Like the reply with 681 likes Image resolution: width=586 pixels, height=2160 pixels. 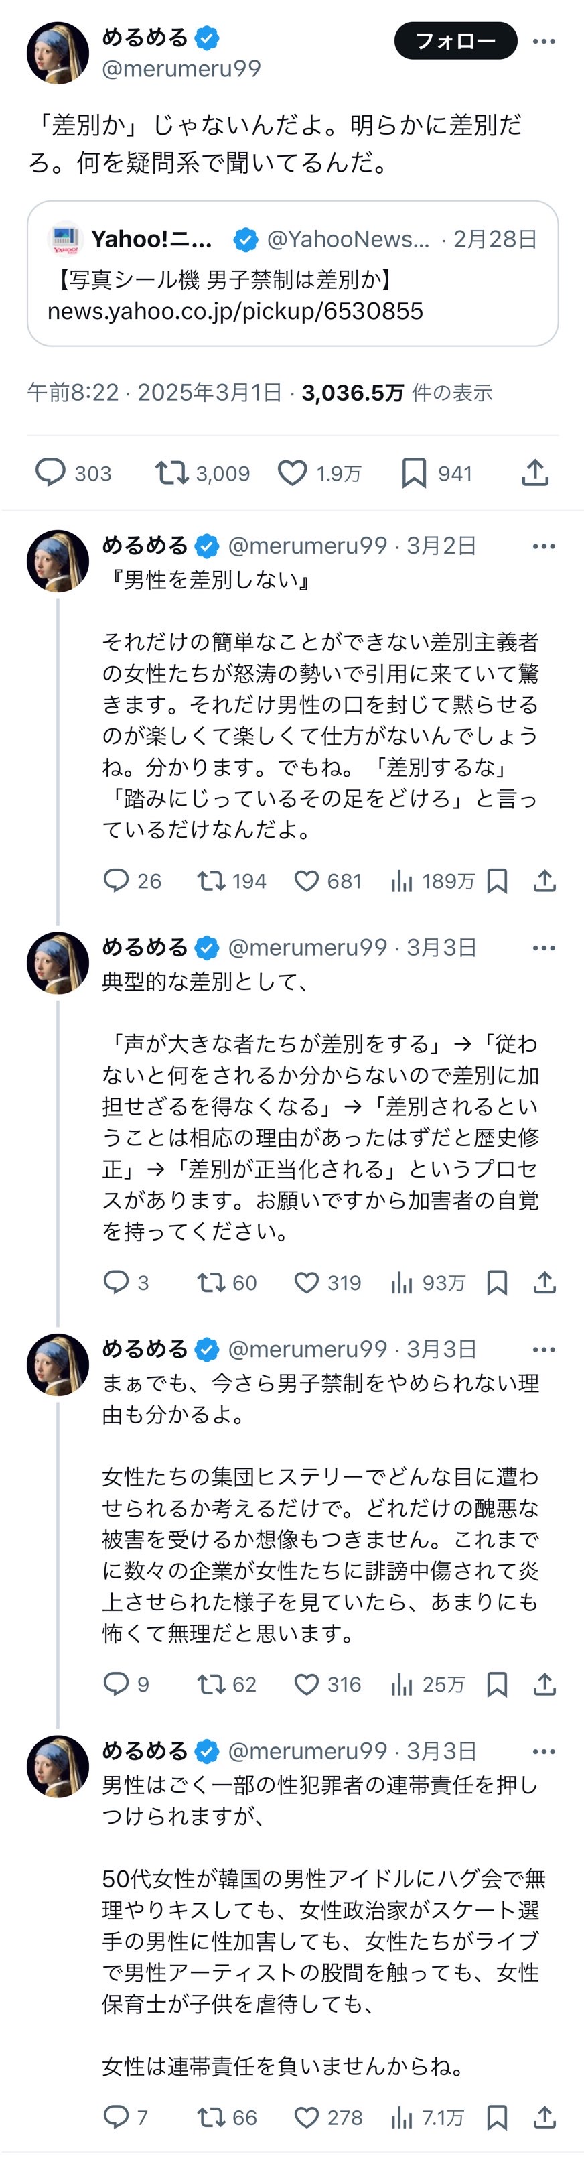point(307,881)
